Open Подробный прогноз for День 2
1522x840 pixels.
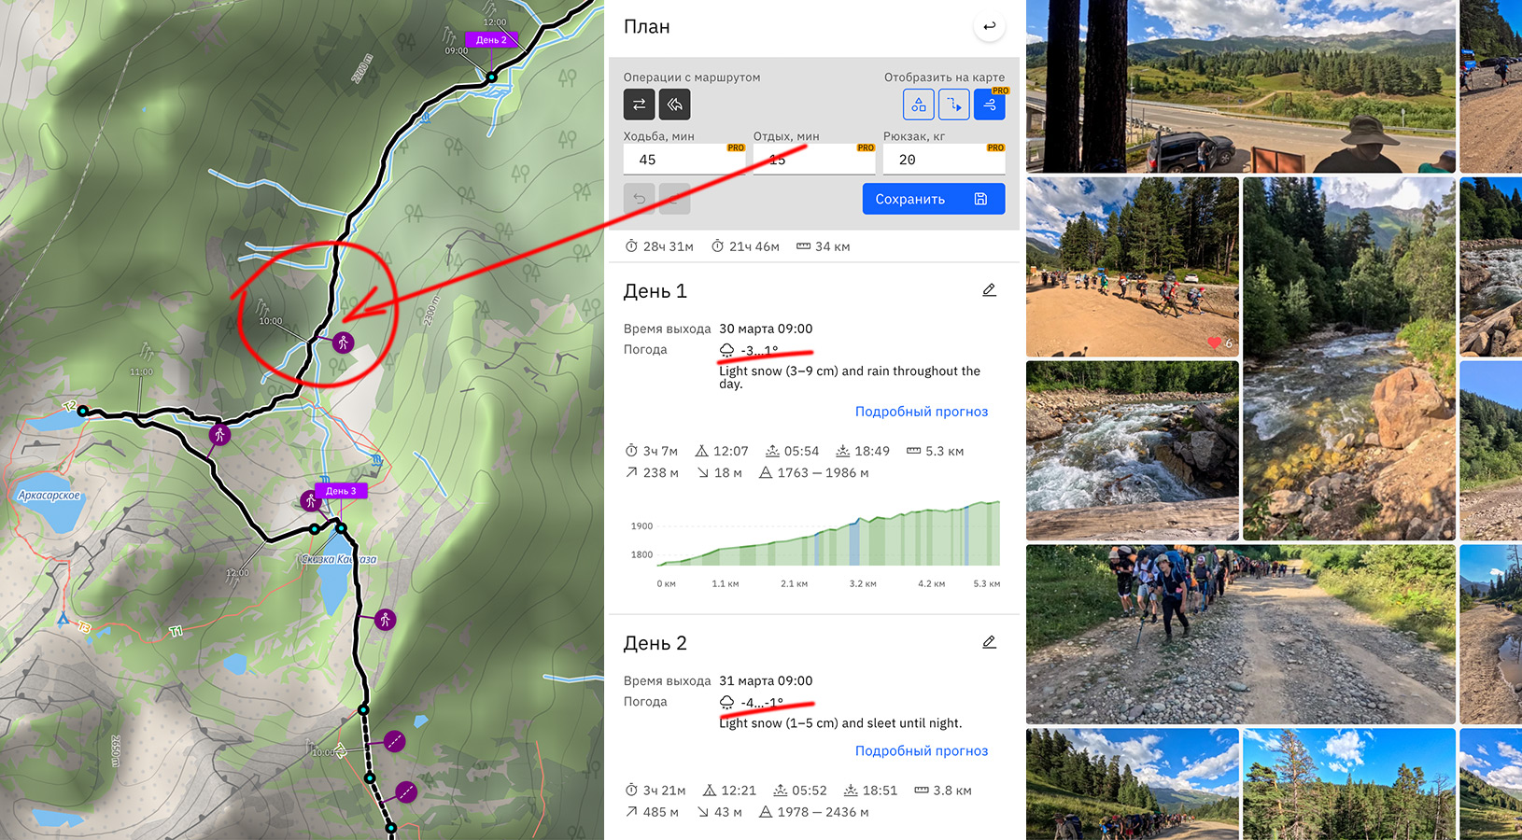point(921,750)
